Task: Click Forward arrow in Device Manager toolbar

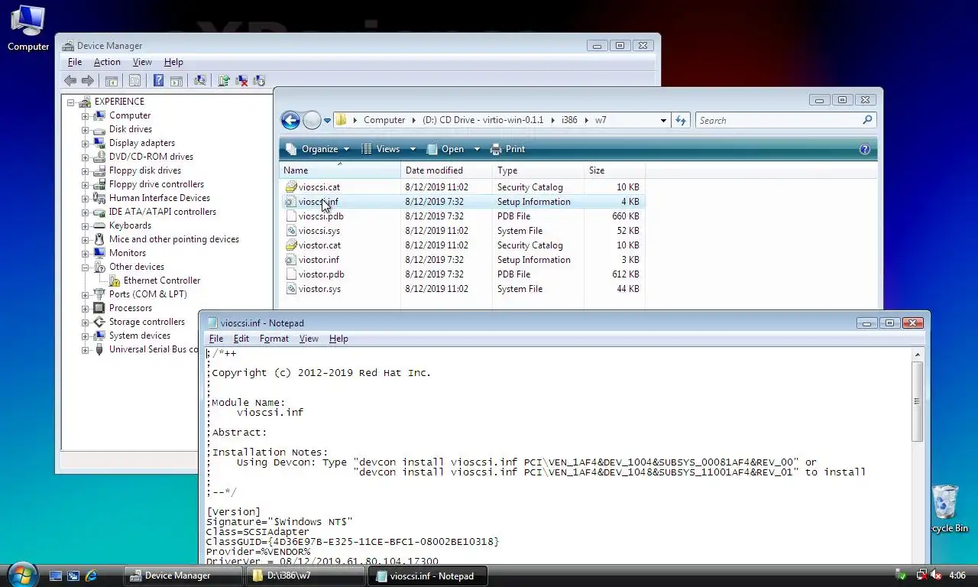Action: [88, 80]
